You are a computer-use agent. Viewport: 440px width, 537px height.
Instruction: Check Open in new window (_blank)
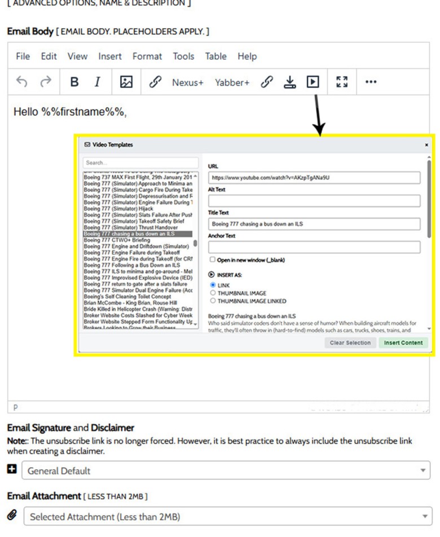click(x=212, y=259)
